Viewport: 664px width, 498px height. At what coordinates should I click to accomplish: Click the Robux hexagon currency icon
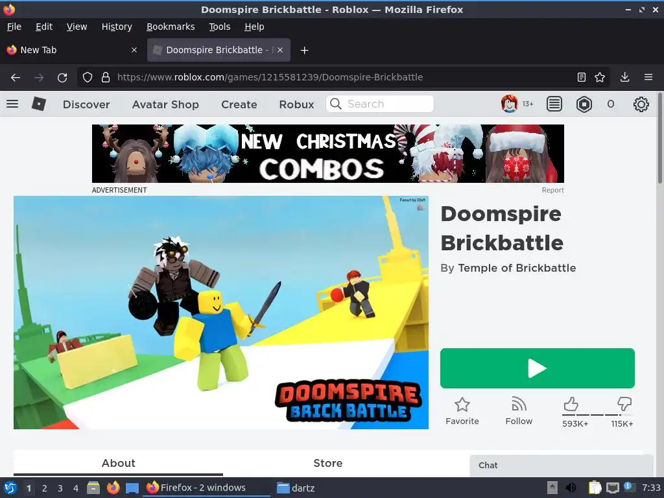584,104
